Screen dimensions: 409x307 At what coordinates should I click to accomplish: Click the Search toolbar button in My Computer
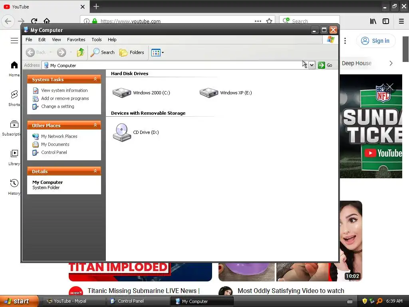point(102,52)
